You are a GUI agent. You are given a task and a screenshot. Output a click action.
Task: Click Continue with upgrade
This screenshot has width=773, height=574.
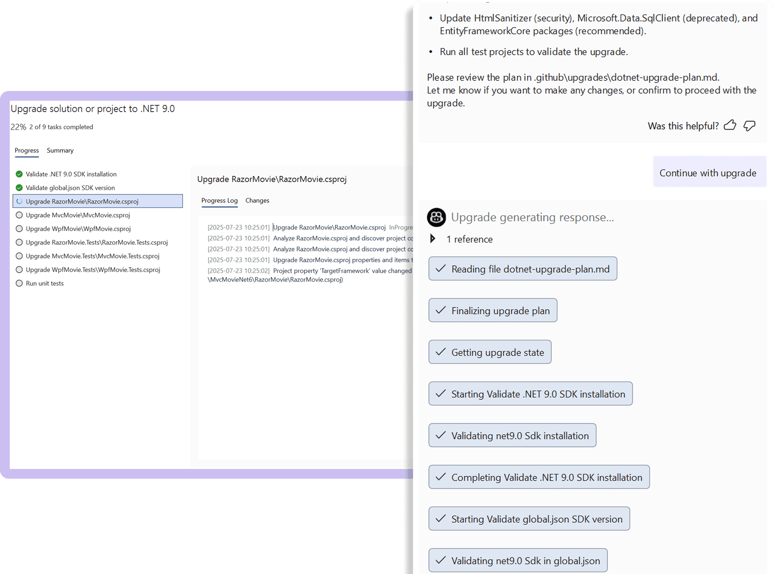[708, 173]
